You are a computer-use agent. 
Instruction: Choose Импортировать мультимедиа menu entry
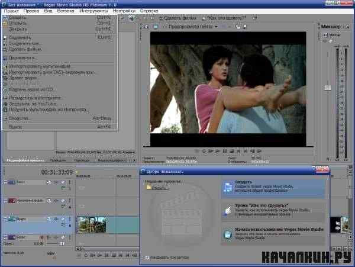click(60, 66)
